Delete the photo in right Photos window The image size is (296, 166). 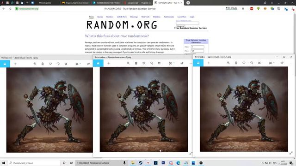point(236,63)
